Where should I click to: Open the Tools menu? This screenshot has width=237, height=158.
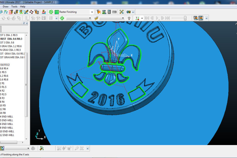[14, 7]
